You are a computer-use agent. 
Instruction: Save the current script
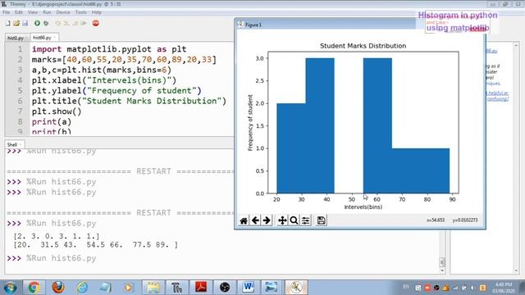pos(25,23)
